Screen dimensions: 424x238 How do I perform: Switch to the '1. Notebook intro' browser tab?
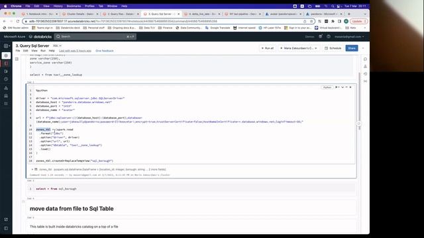[39, 14]
